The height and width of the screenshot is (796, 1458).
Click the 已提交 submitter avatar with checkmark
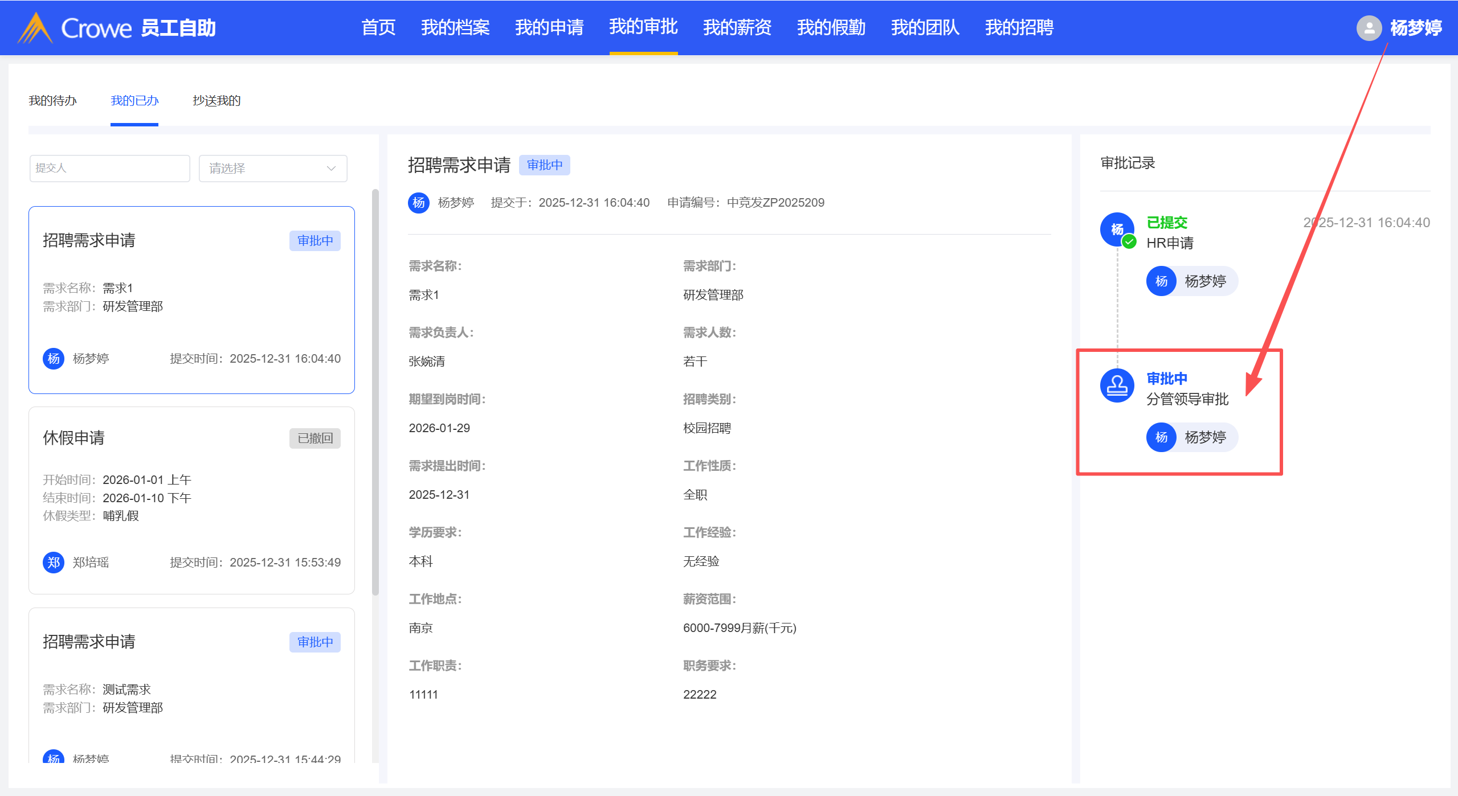click(x=1117, y=229)
